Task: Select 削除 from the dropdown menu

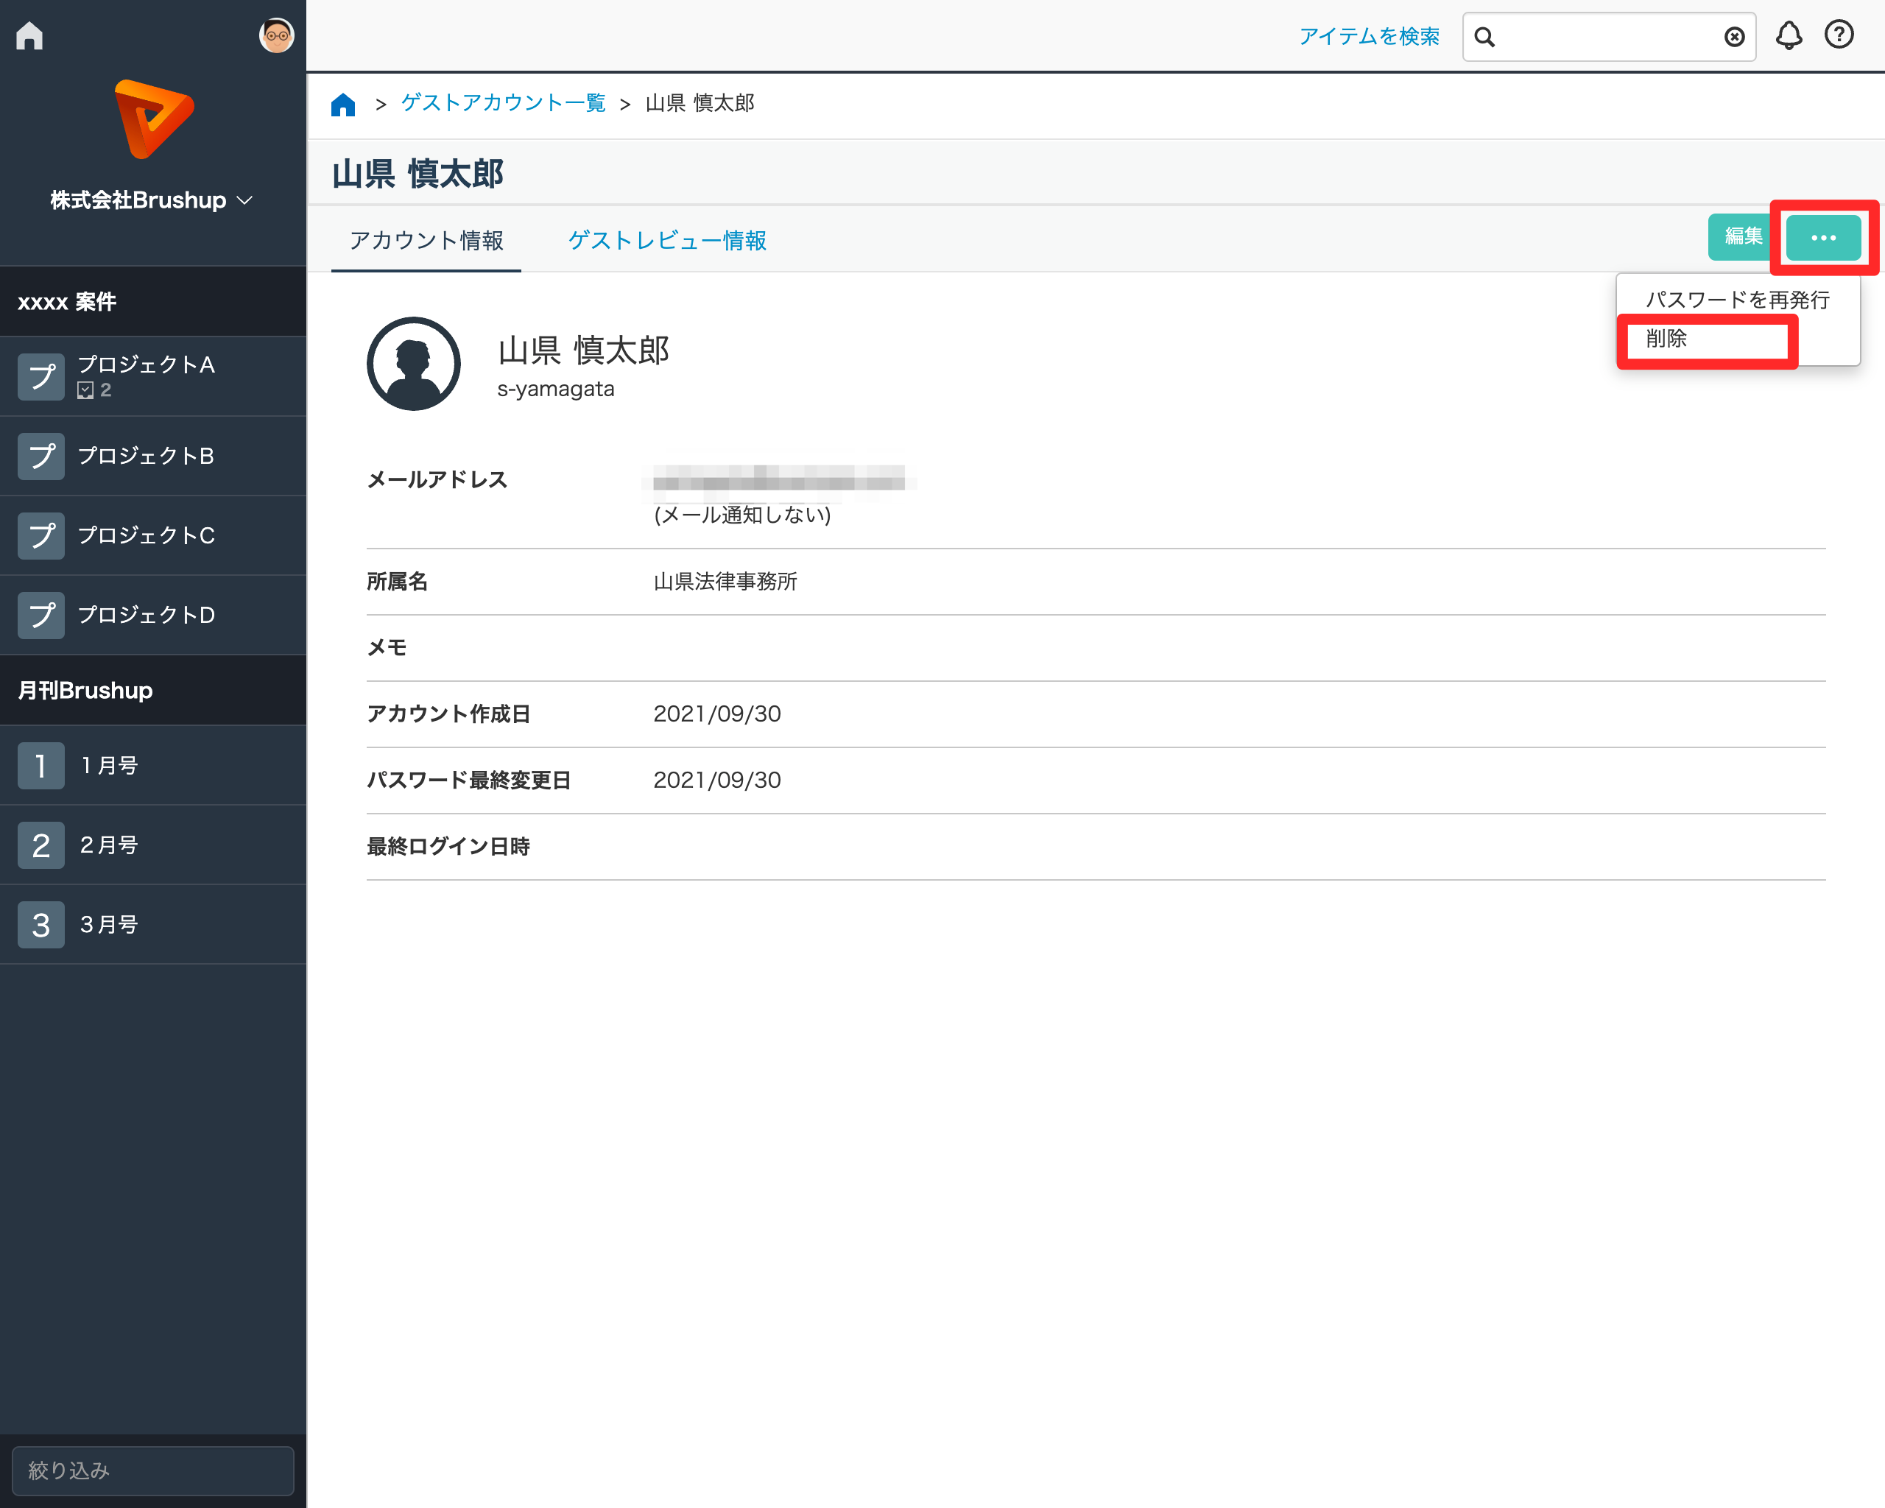Action: click(x=1666, y=339)
